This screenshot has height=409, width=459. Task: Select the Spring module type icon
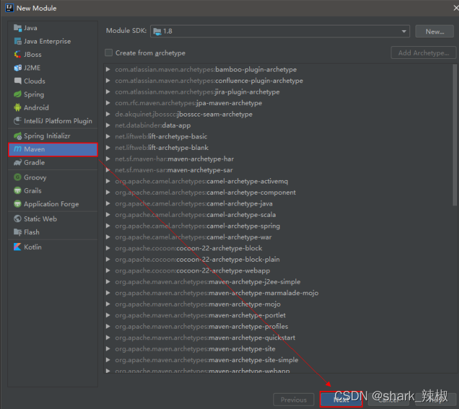(x=18, y=94)
